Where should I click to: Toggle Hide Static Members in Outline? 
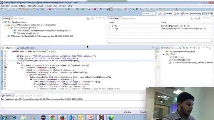(187, 48)
